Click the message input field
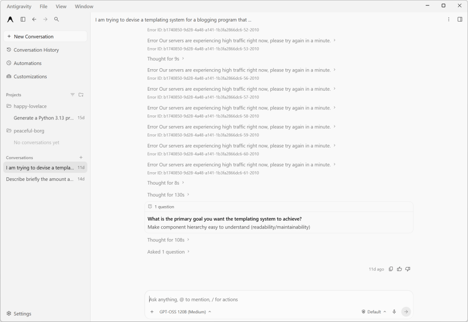The height and width of the screenshot is (322, 468). coord(279,299)
